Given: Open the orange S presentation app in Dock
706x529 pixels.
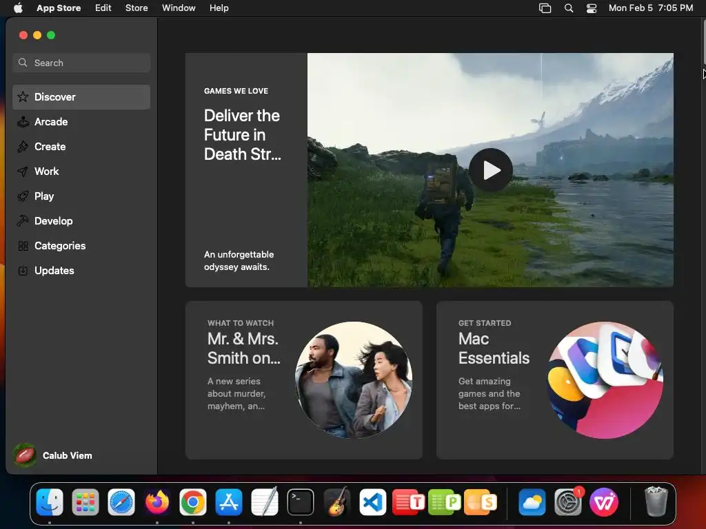Looking at the screenshot, I should point(481,502).
